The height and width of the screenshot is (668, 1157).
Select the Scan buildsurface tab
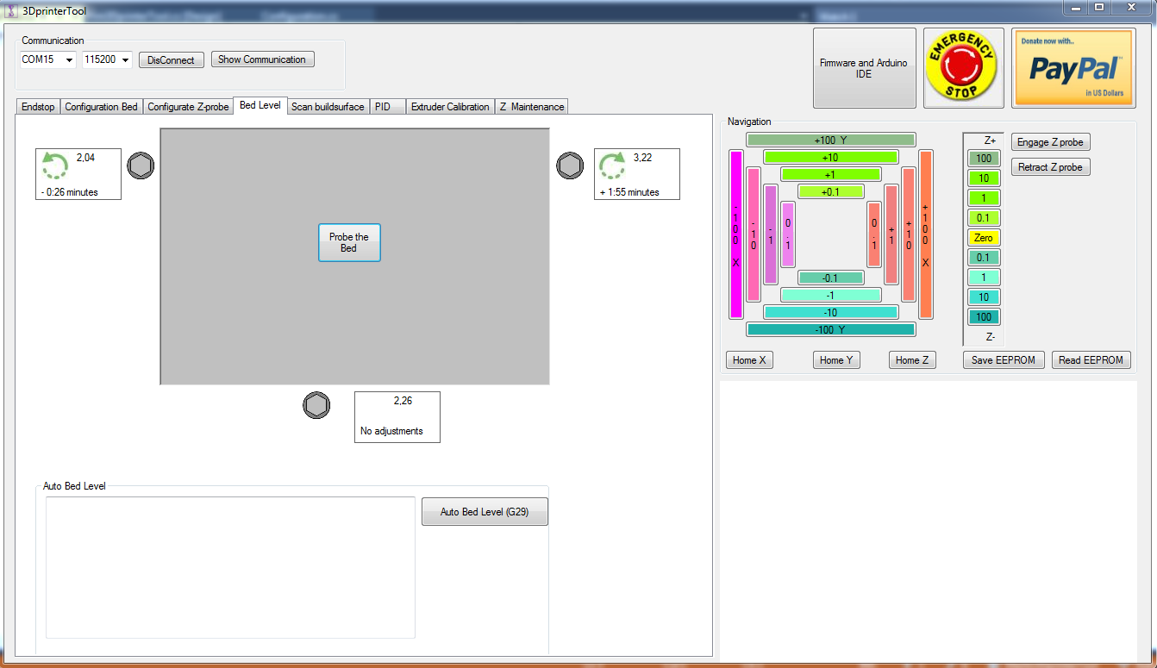coord(328,107)
